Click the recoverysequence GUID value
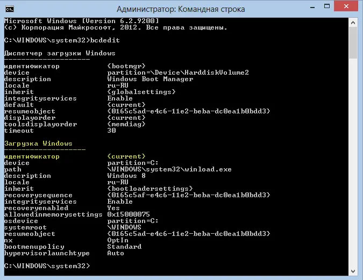363x280 pixels. click(x=188, y=195)
